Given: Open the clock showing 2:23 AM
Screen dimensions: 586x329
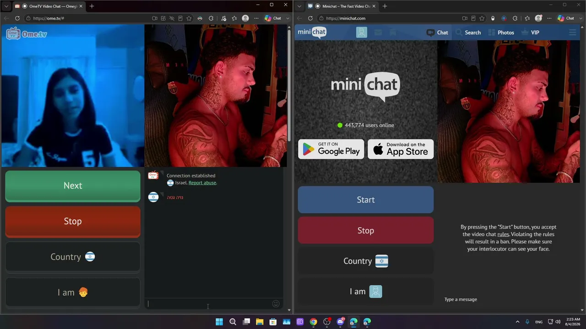Looking at the screenshot, I should [573, 322].
